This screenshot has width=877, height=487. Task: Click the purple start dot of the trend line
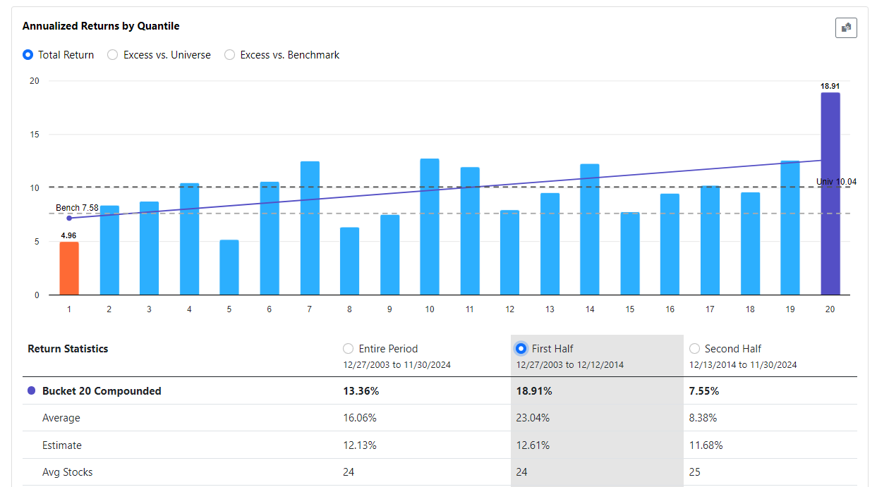(x=69, y=218)
